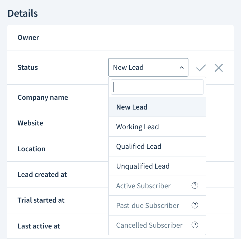Click the Lead created at label
This screenshot has height=239, width=241.
[x=42, y=175]
